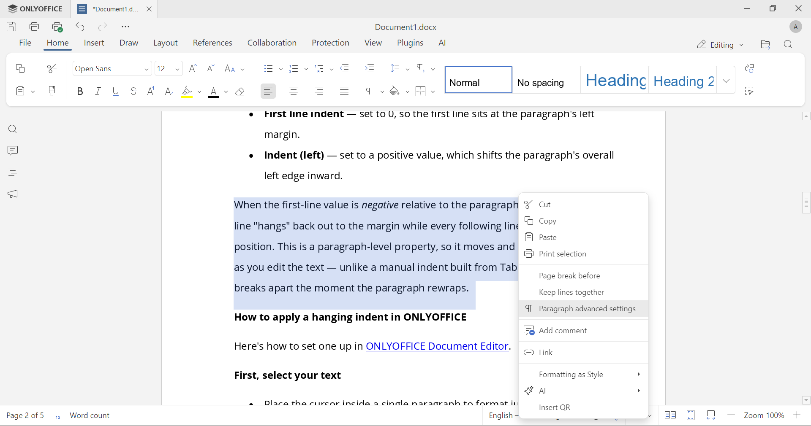
Task: Toggle Strikethrough formatting
Action: pyautogui.click(x=133, y=91)
